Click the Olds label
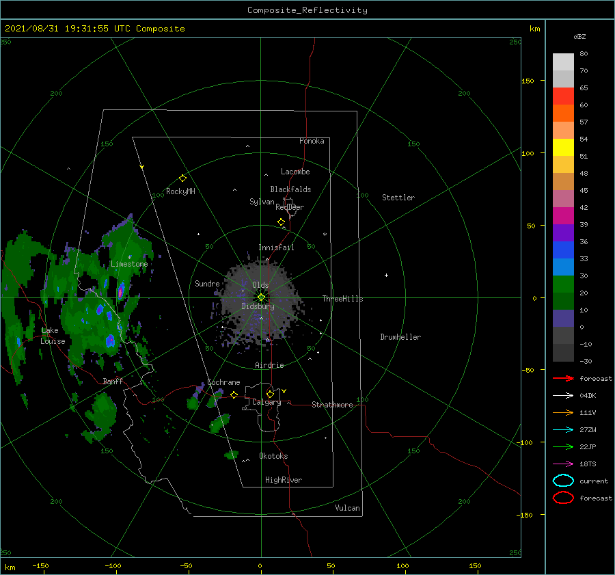Viewport: 615px width, 575px height. 260,285
